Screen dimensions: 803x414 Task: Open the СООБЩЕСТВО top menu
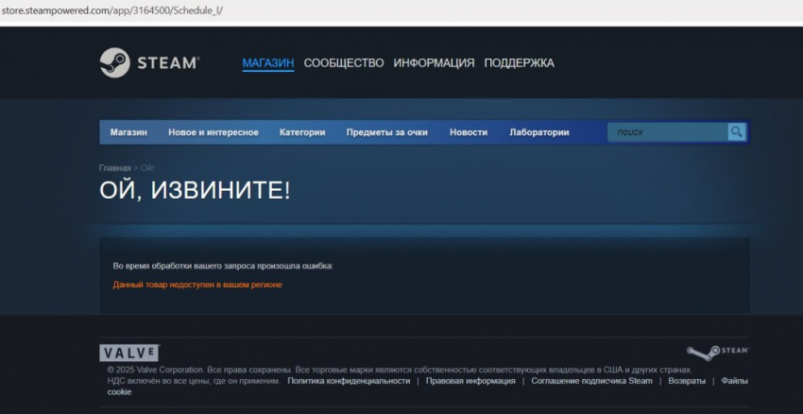[x=343, y=63]
